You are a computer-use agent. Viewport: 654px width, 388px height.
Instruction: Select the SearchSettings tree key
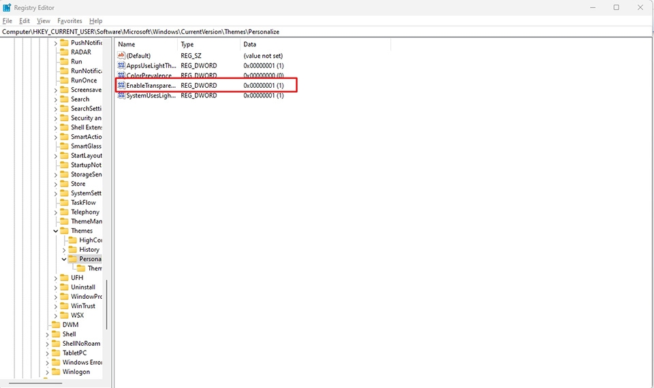tap(87, 108)
